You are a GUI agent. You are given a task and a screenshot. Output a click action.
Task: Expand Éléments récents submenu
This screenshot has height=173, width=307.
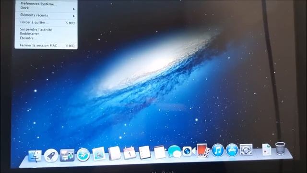click(46, 15)
